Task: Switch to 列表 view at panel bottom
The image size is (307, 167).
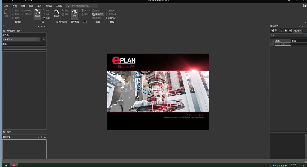Action: coord(9,132)
